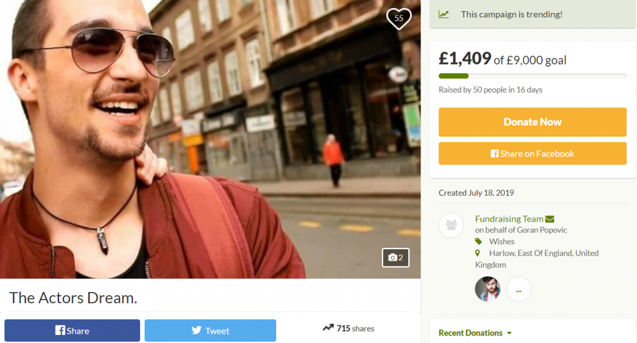
Task: Show more team members with ellipsis button
Action: click(x=518, y=289)
